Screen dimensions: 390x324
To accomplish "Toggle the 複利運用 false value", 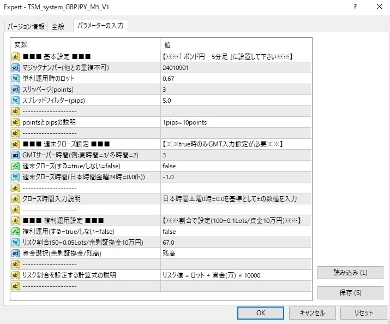I will click(x=236, y=231).
